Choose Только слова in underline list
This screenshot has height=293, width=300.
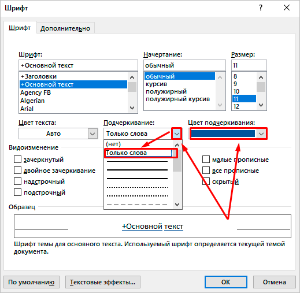point(138,153)
